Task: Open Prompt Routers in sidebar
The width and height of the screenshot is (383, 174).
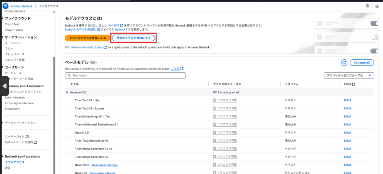Action: coord(15,11)
